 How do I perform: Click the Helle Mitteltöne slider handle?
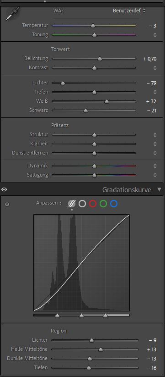coord(101,349)
